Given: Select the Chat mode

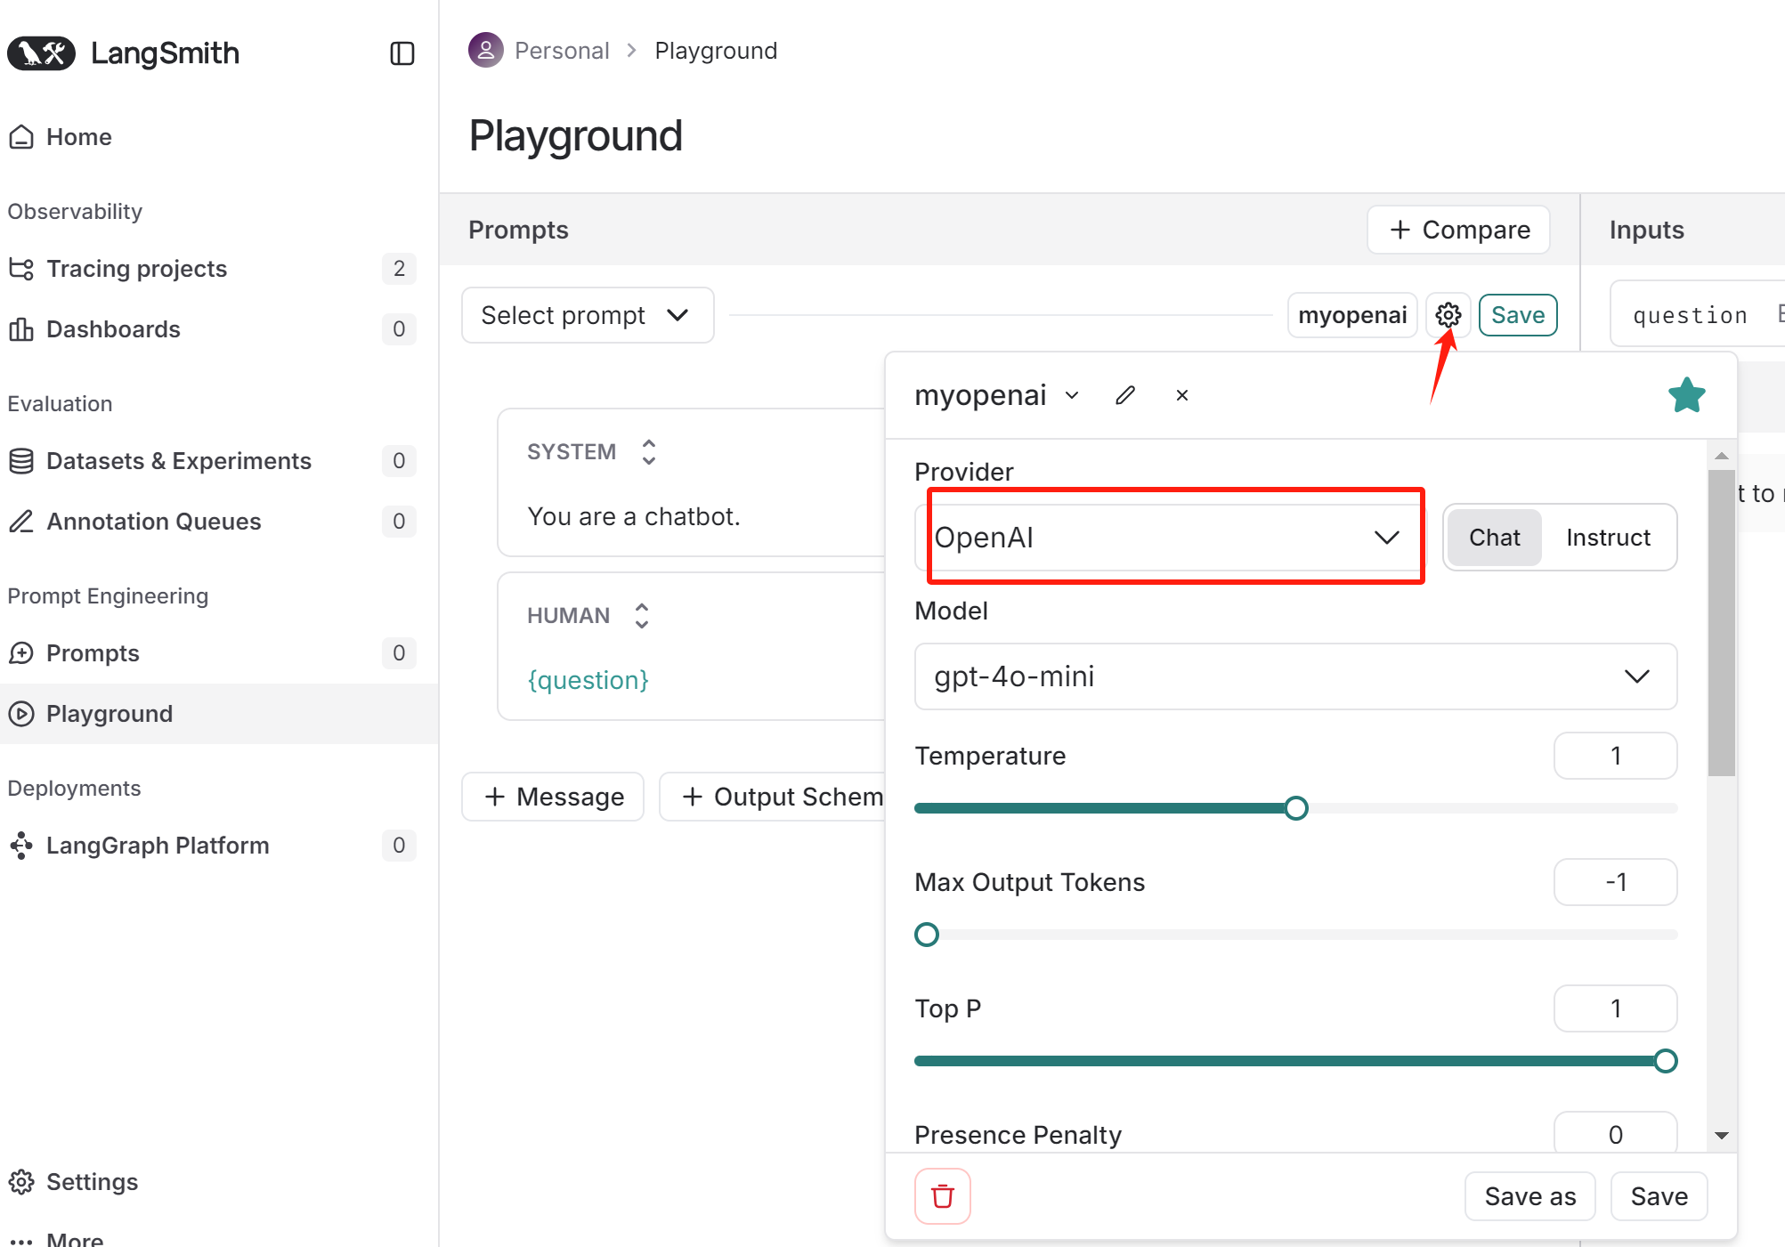Looking at the screenshot, I should point(1495,538).
